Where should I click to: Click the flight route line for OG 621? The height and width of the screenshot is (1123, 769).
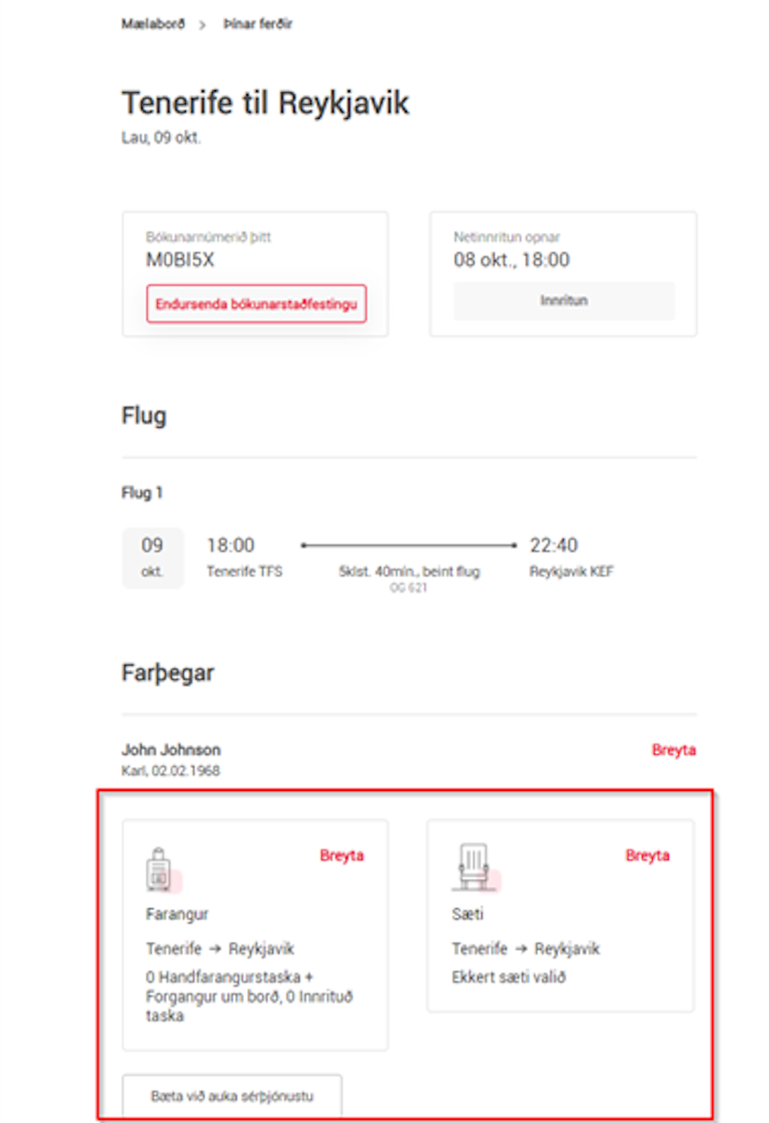point(409,546)
